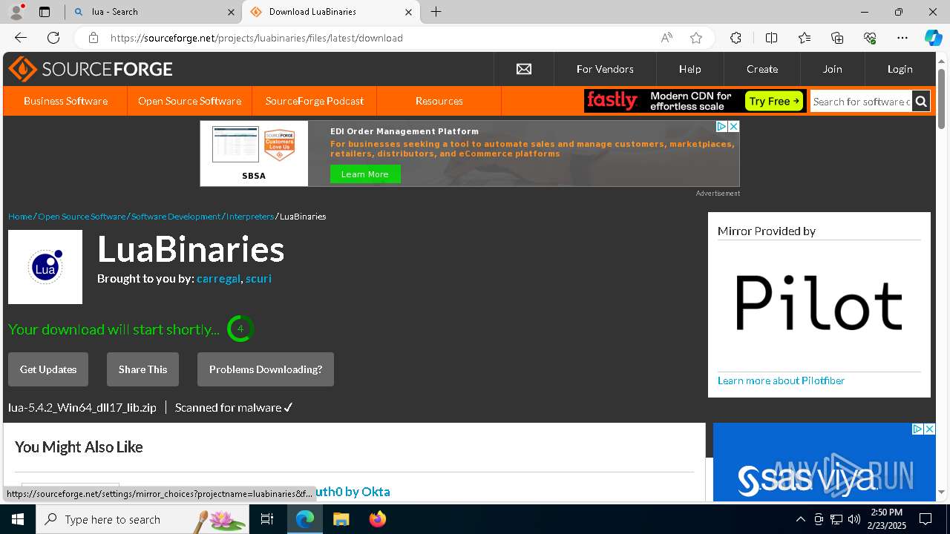
Task: Open volume speaker icon in tray
Action: tap(854, 519)
